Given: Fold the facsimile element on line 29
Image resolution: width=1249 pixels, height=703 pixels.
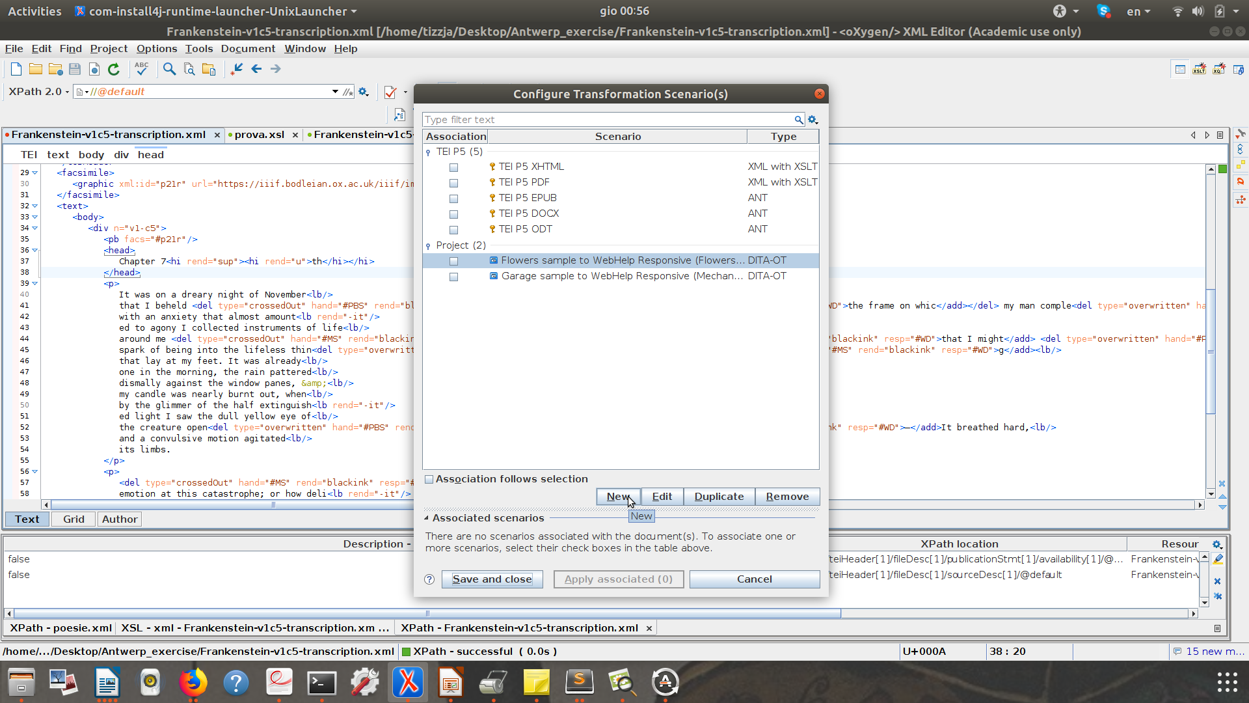Looking at the screenshot, I should coord(35,173).
